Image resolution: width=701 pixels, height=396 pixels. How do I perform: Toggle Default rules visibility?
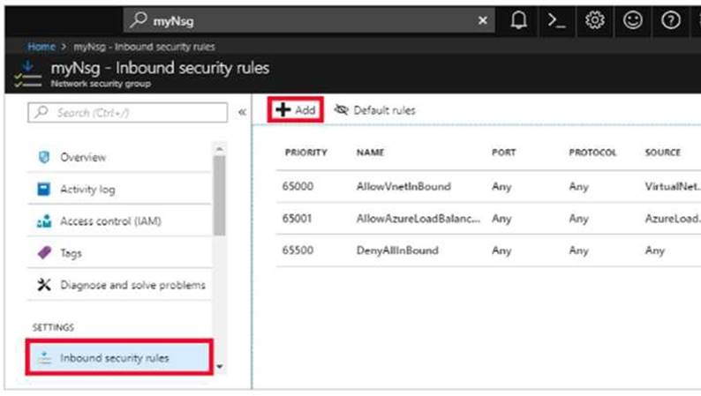(374, 110)
